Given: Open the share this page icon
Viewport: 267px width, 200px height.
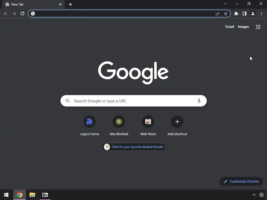Looking at the screenshot, I should click(217, 14).
